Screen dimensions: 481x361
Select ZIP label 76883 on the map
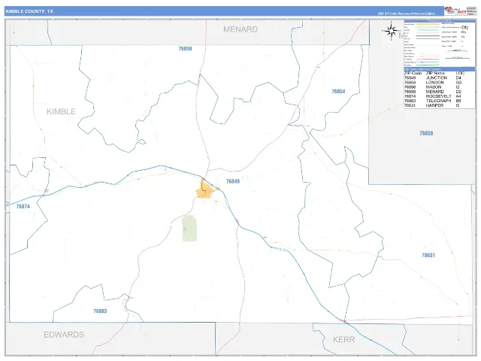tap(100, 311)
